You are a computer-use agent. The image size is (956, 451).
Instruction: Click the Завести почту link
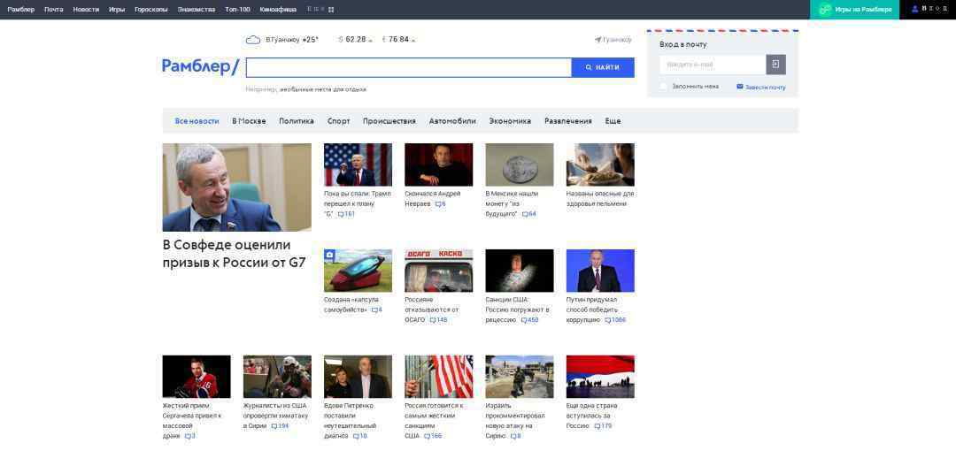(x=765, y=88)
